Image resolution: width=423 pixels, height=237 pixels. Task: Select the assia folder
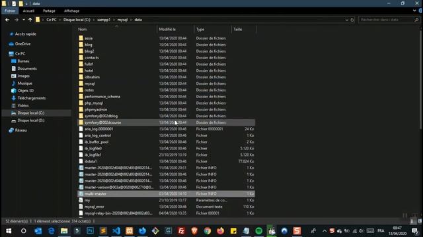[x=89, y=38]
